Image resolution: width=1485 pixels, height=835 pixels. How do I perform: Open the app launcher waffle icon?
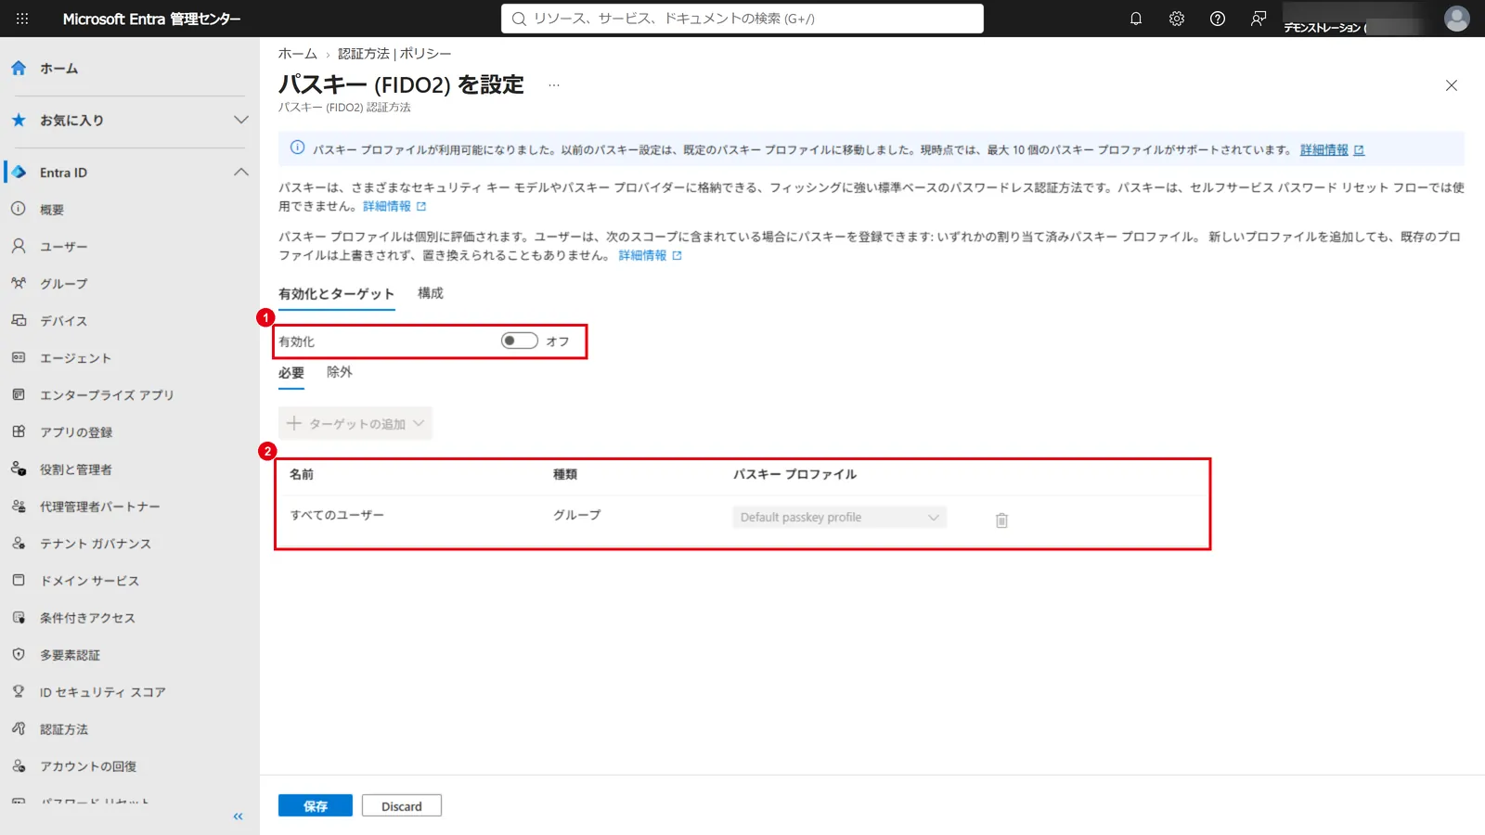[x=22, y=19]
